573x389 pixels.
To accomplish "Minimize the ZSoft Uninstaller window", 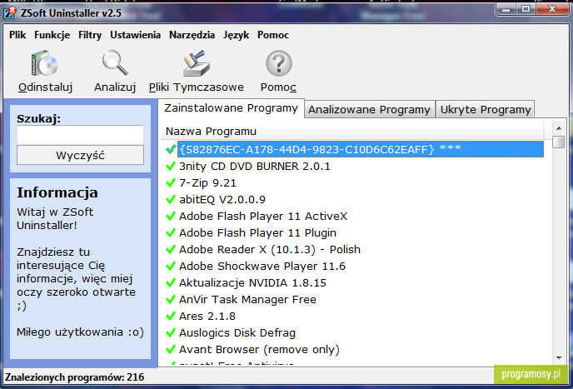I will (506, 9).
